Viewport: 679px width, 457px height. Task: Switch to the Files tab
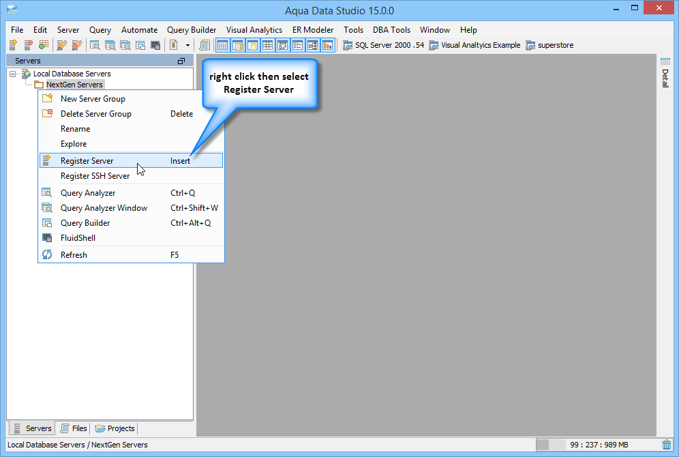pos(74,428)
